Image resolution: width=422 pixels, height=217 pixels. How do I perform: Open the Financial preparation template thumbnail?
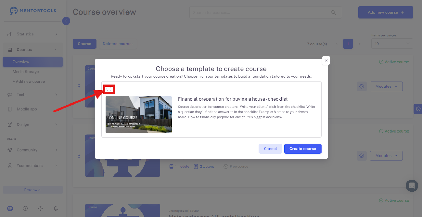pyautogui.click(x=139, y=115)
